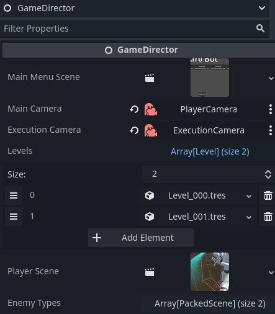Delete Level_000.tres with the trash icon
Viewport: 275px width, 314px height.
[x=268, y=195]
